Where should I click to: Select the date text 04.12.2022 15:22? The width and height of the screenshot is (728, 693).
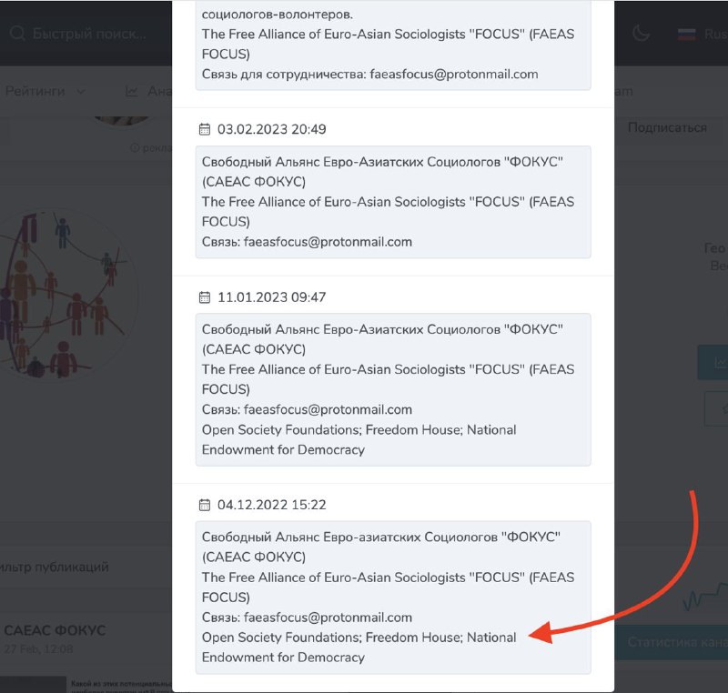click(271, 505)
